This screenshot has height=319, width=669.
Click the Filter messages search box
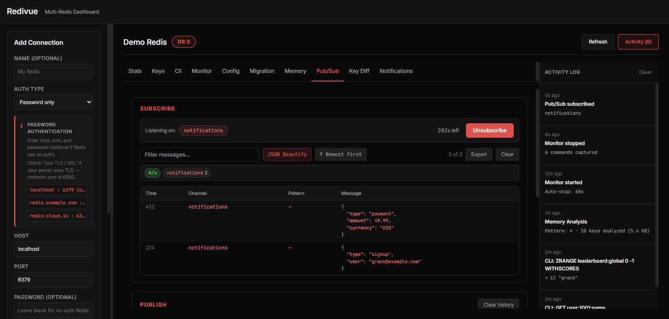point(200,154)
